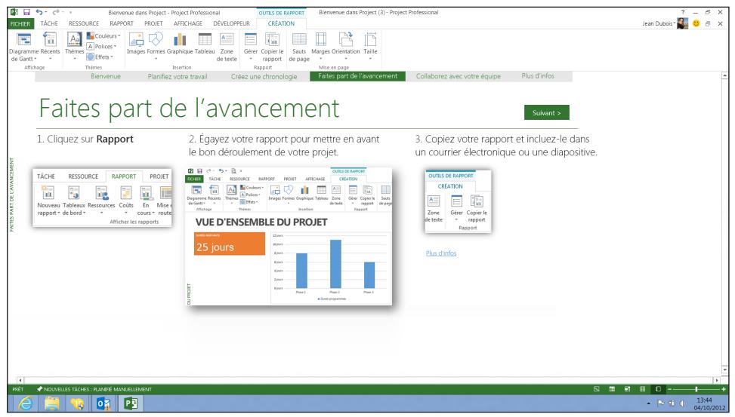This screenshot has width=735, height=417.
Task: Insert Images into the report
Action: 136,44
